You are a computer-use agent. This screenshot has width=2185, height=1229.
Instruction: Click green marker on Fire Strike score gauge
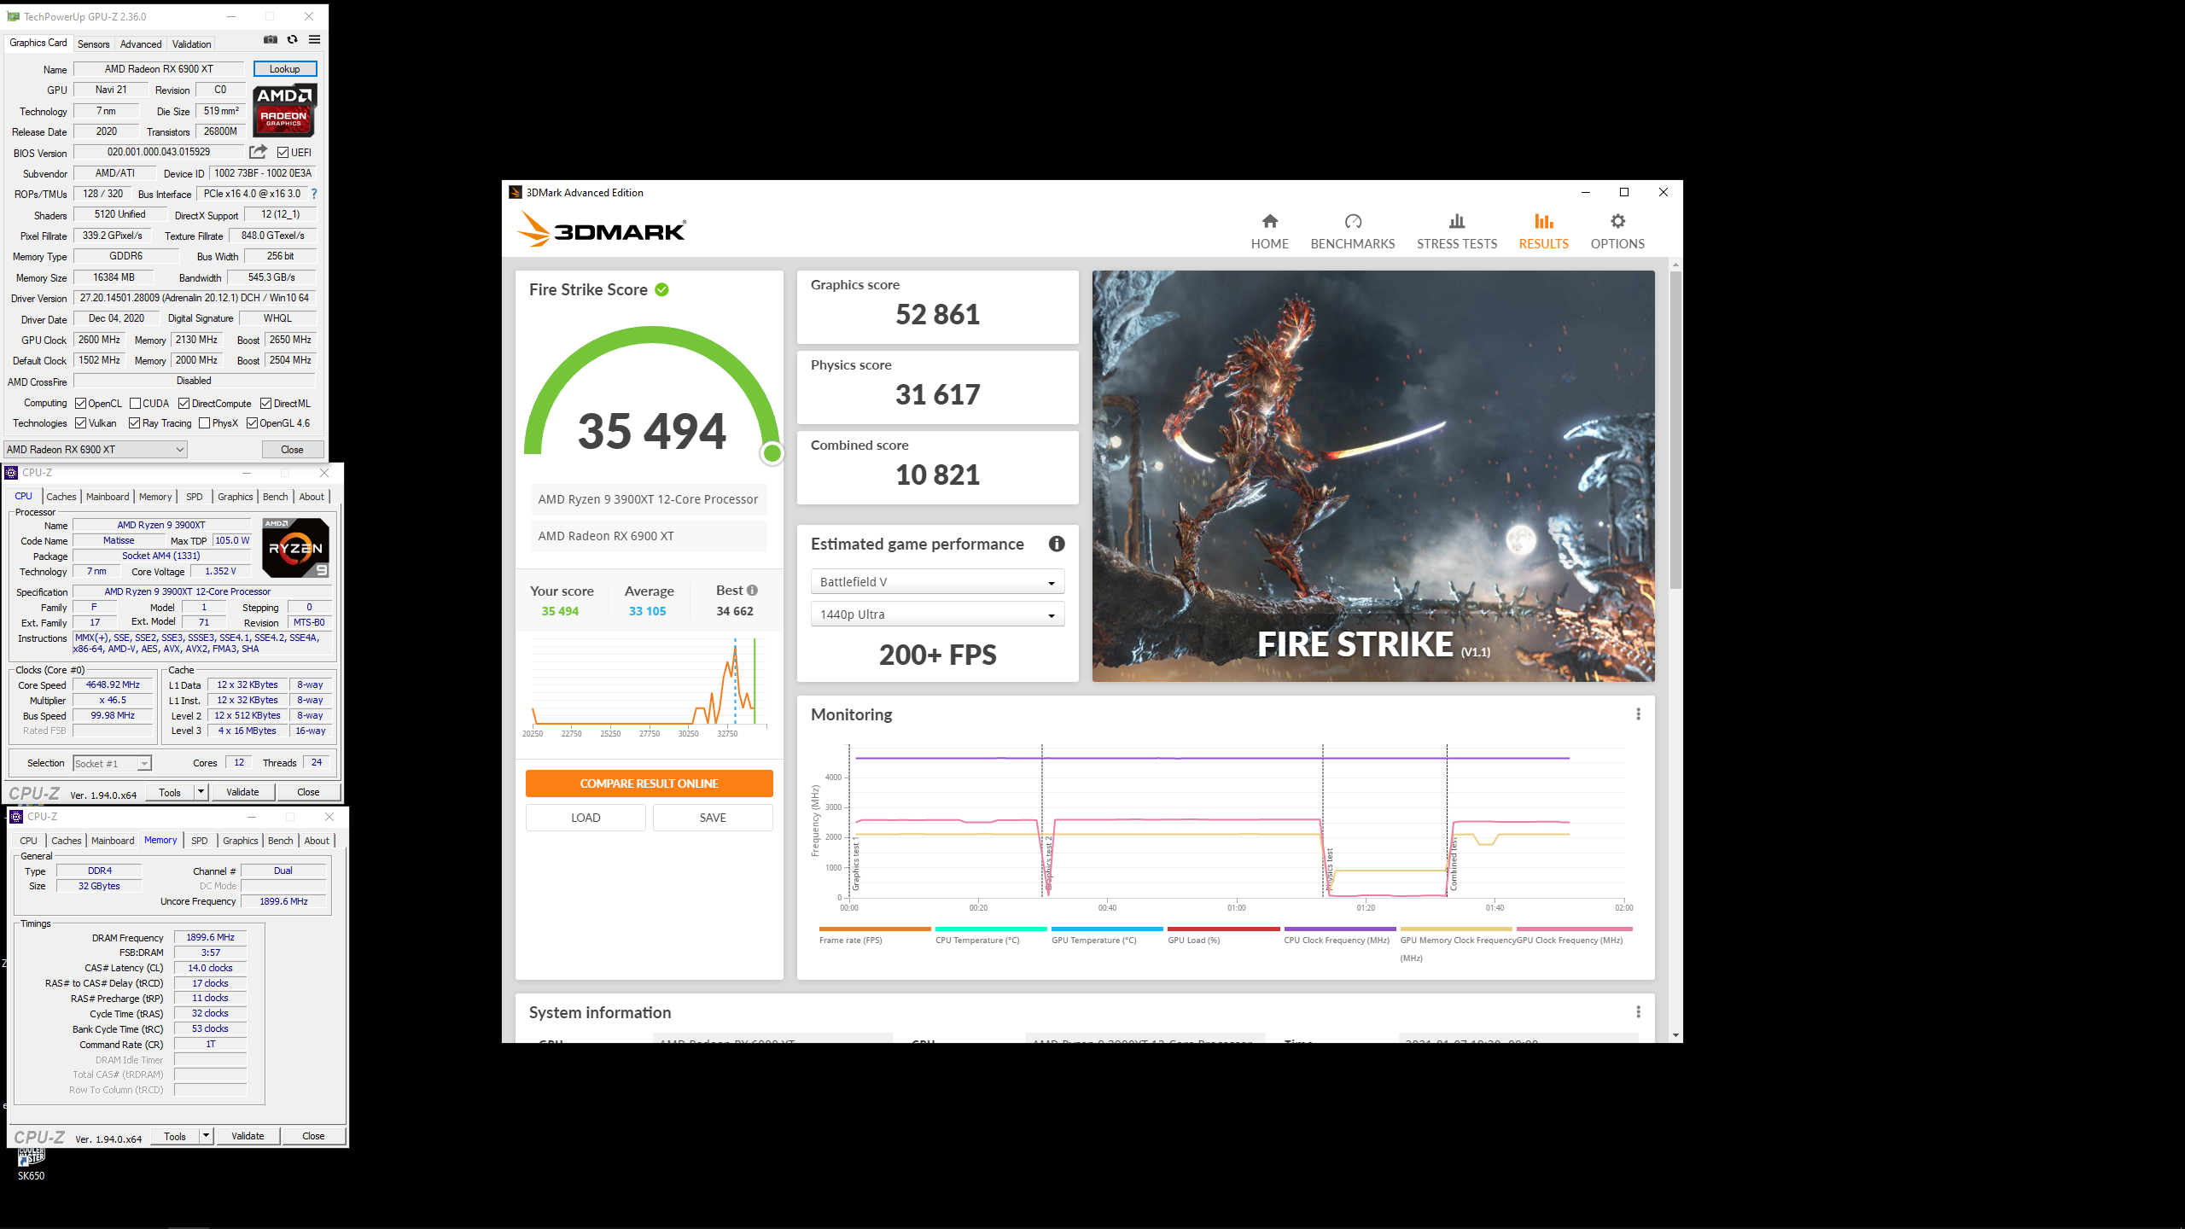(x=772, y=453)
